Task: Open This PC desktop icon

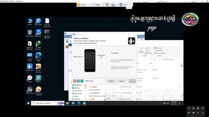Action: (30, 22)
